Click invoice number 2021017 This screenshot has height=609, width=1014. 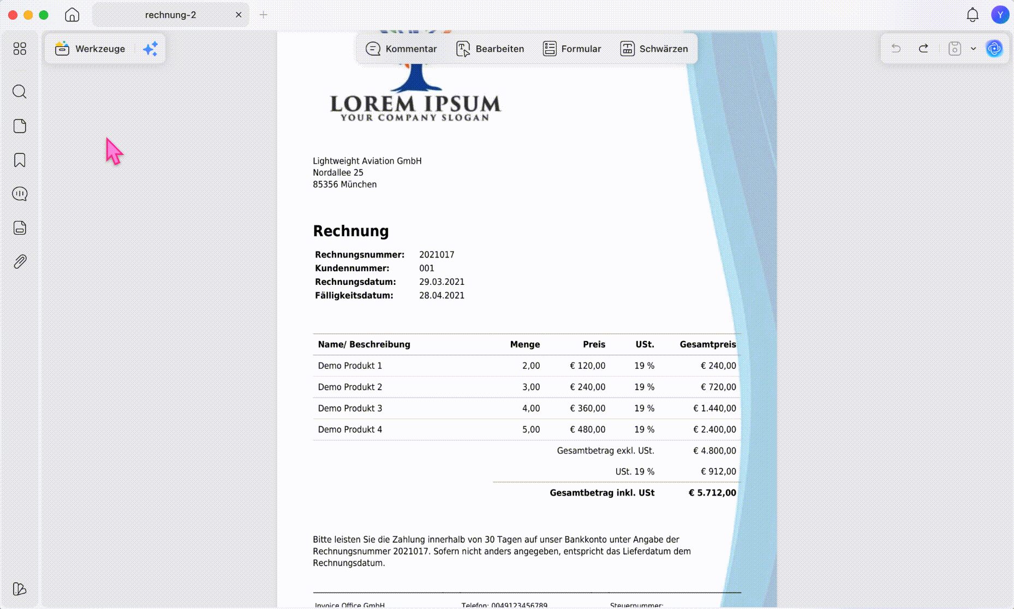click(x=437, y=255)
